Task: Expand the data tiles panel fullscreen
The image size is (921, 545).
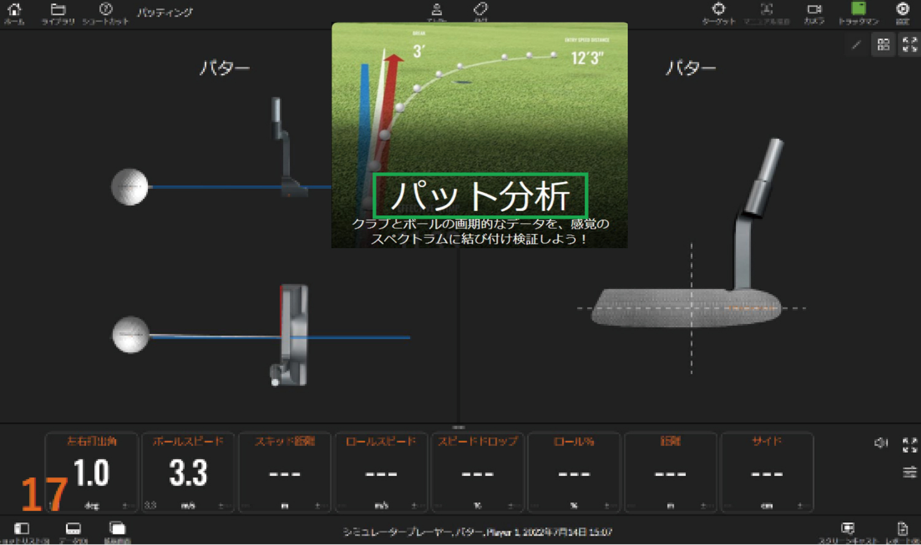Action: [909, 444]
